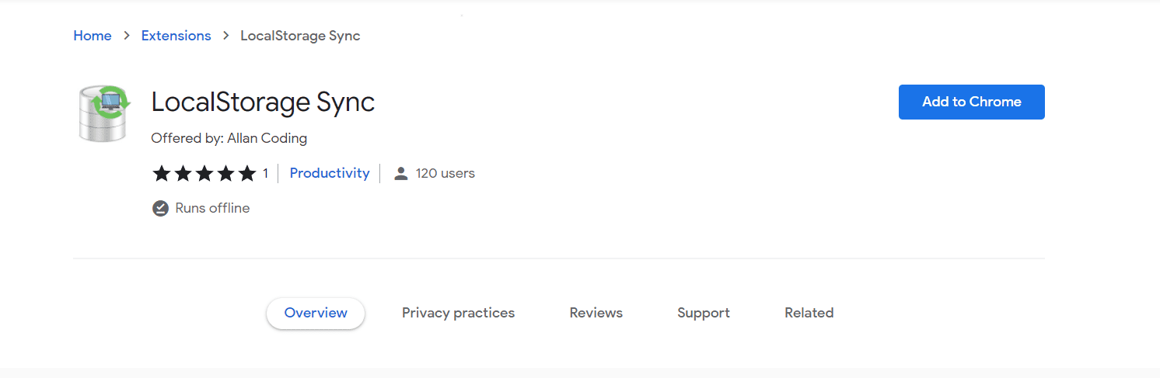Click the third rating star
Viewport: 1160px width, 378px height.
(x=204, y=173)
